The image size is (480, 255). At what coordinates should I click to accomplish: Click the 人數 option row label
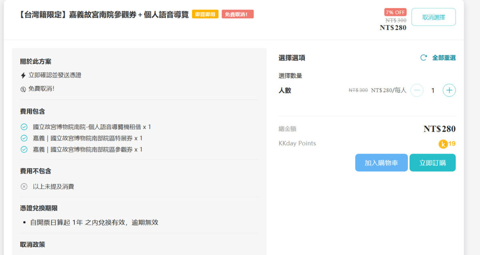pos(284,90)
